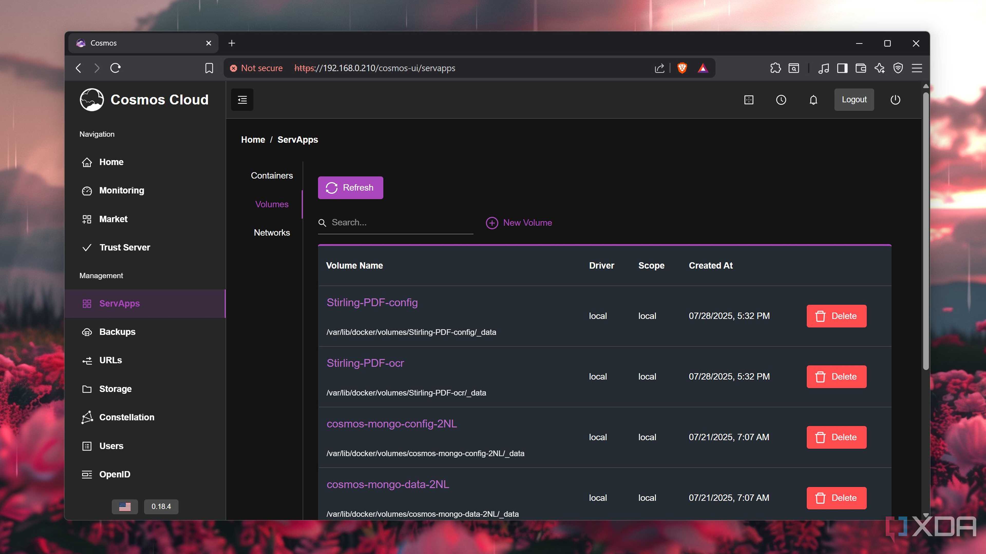
Task: Delete the Stirling-PDF-ocr volume
Action: (836, 377)
